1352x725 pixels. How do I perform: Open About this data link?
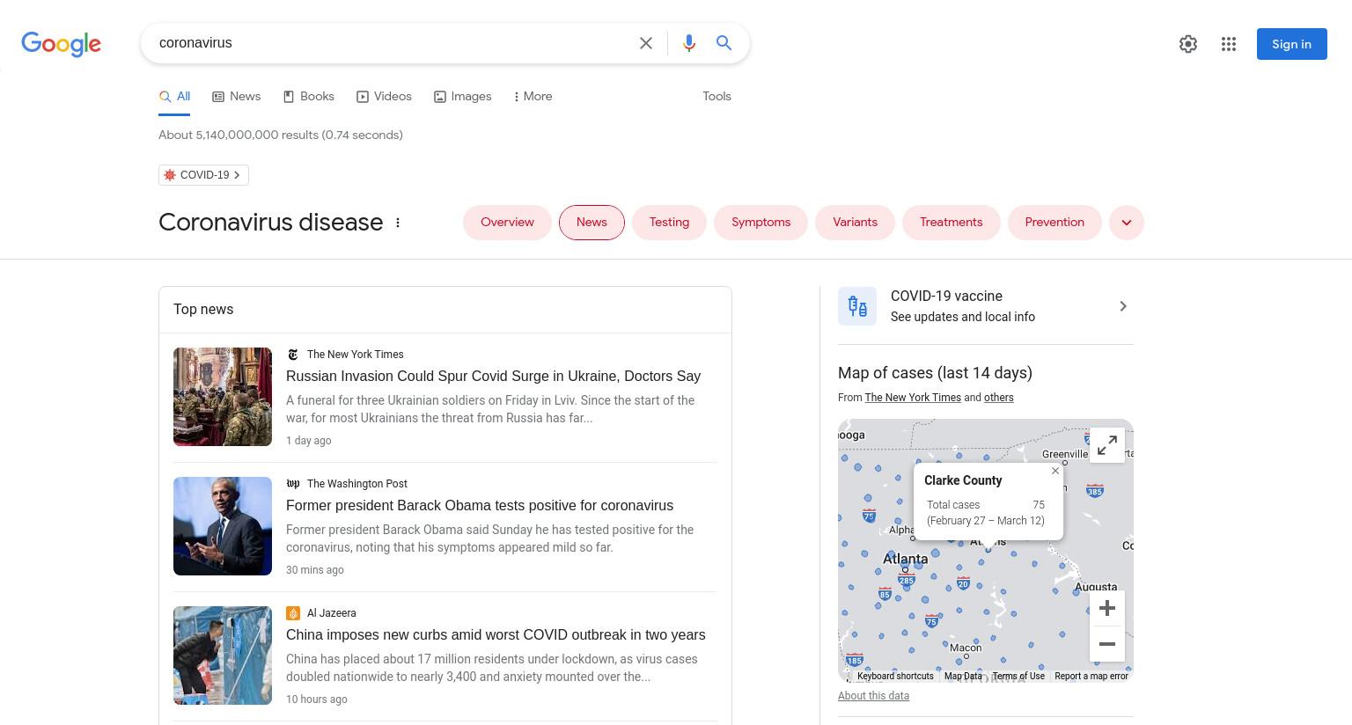click(873, 696)
